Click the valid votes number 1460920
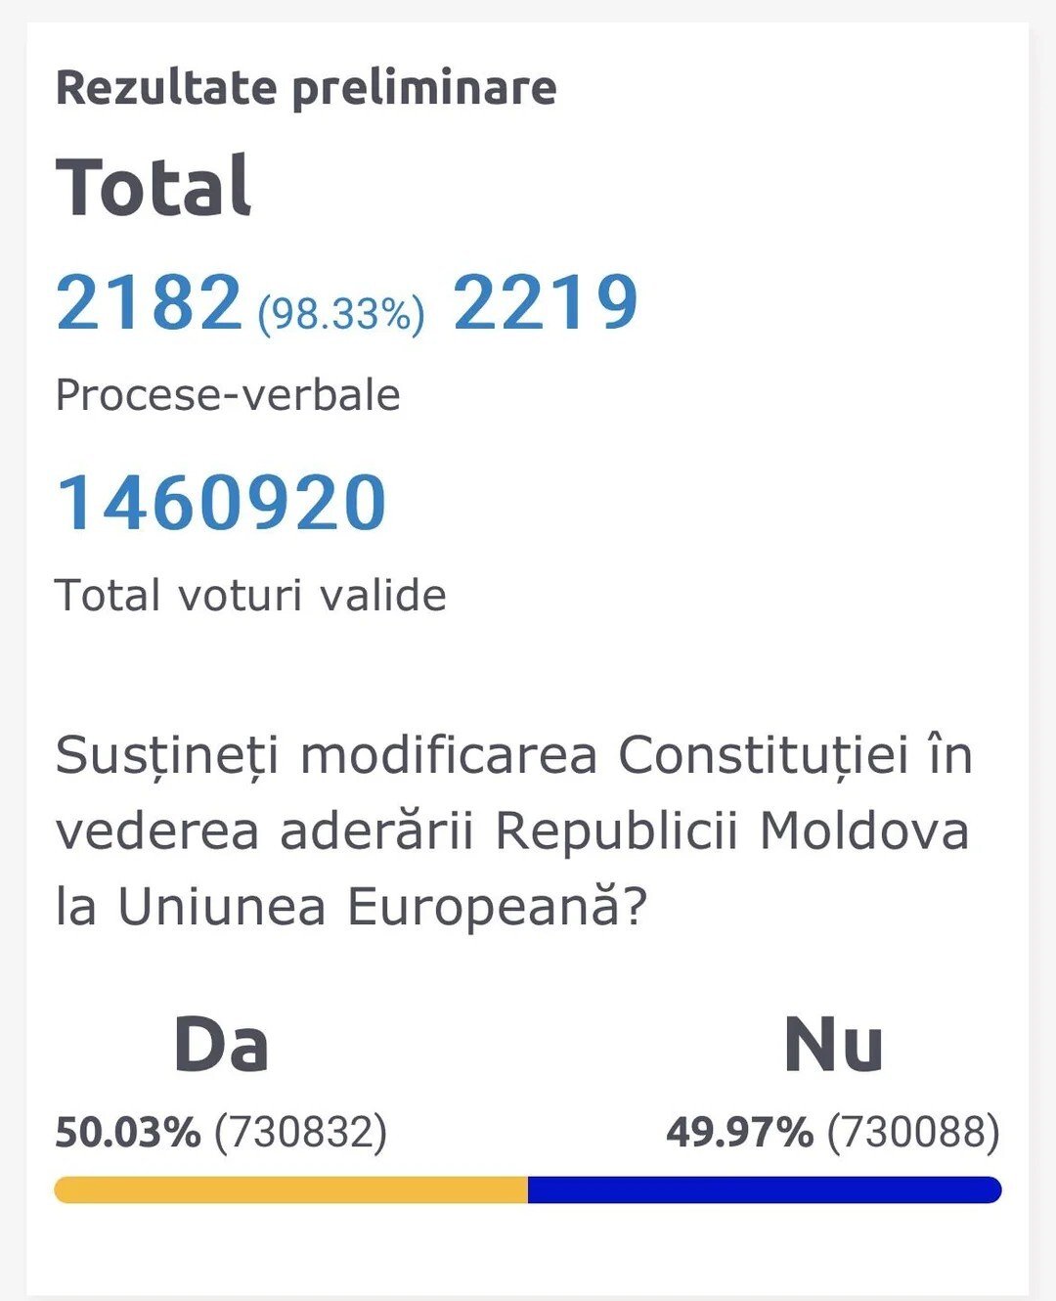This screenshot has height=1301, width=1056. coord(222,503)
